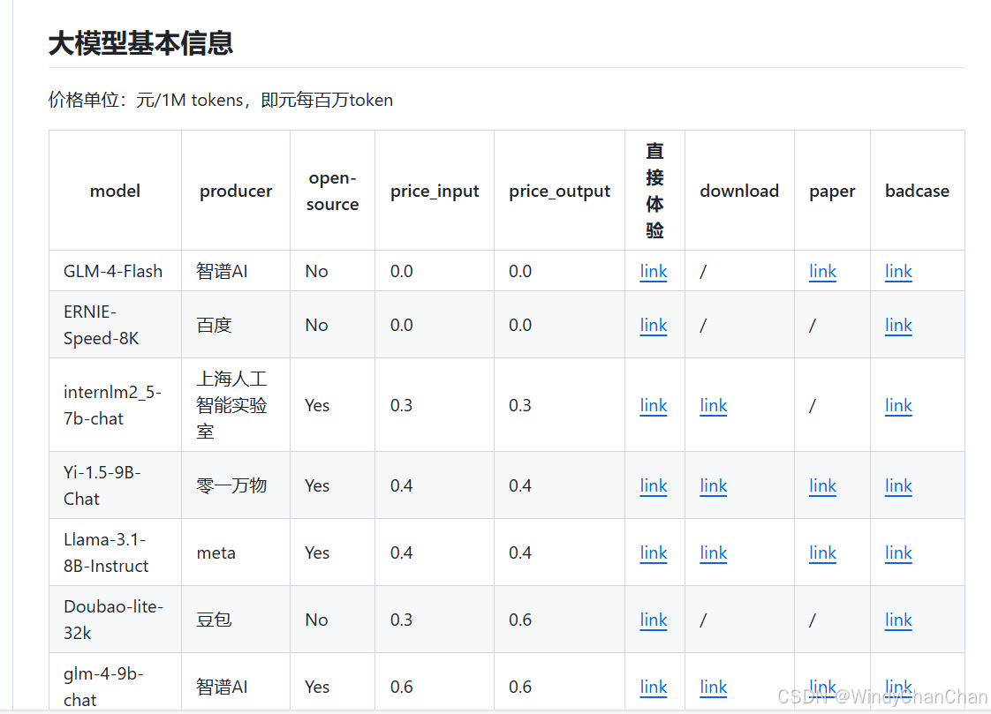Screen dimensions: 991x714
Task: Select the Doubao-lite-32k model cell
Action: point(114,620)
